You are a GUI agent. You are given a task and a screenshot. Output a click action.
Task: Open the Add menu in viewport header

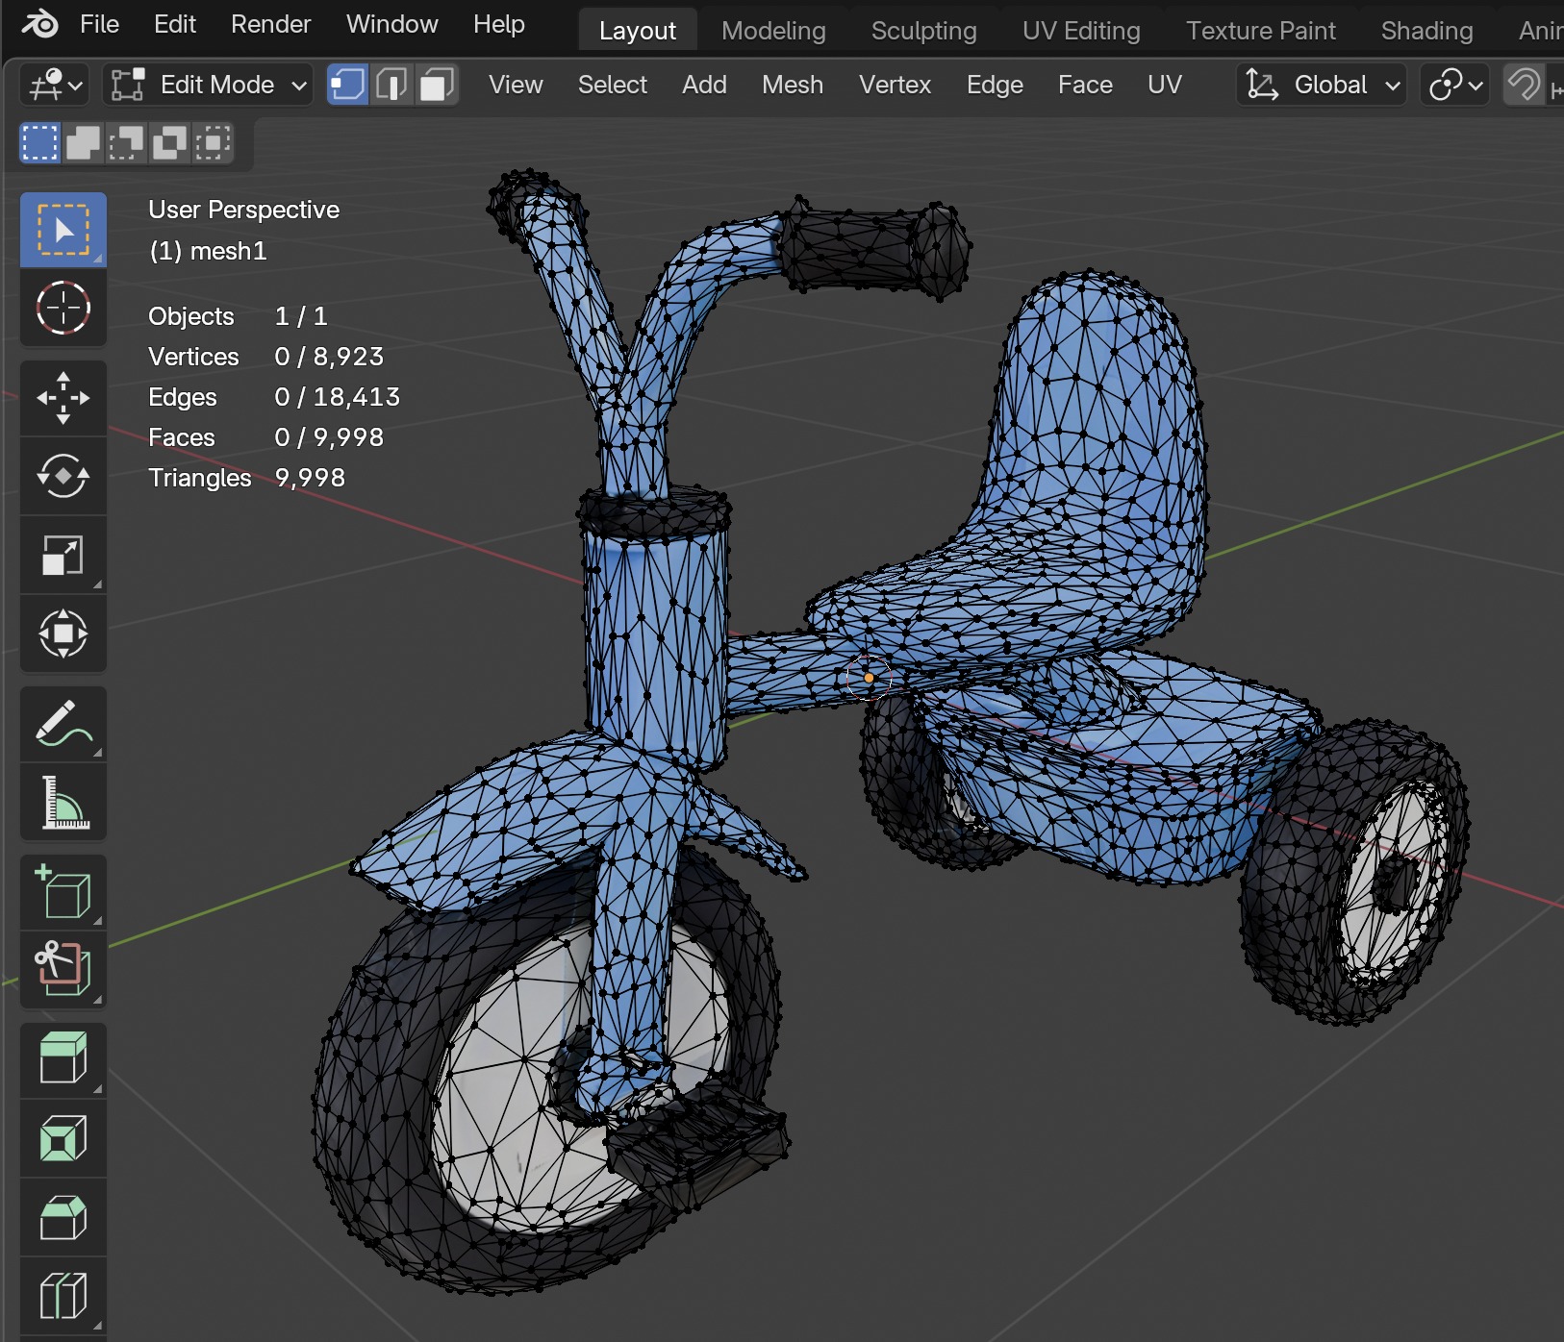(x=704, y=86)
